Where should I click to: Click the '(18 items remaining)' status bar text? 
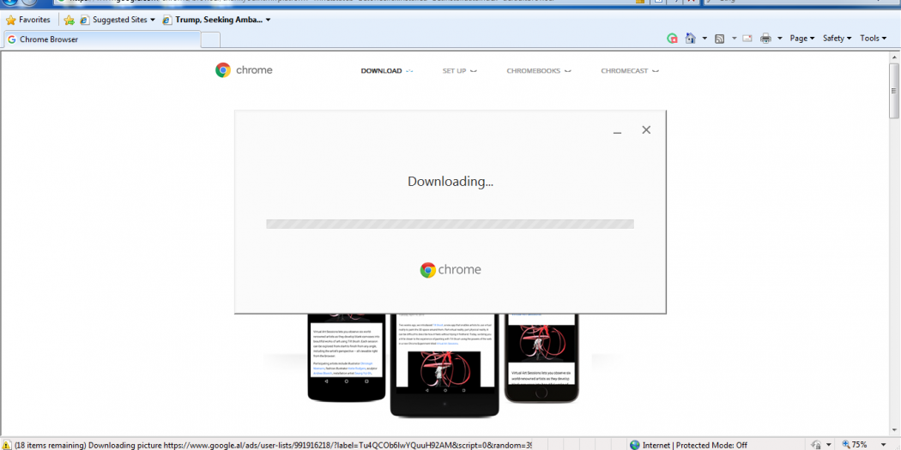pyautogui.click(x=51, y=446)
